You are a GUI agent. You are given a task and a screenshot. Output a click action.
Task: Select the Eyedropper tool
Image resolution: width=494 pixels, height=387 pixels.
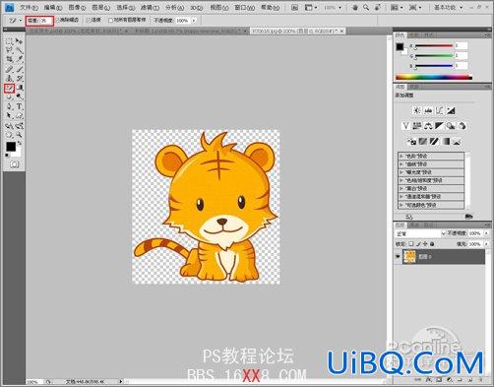(20, 59)
